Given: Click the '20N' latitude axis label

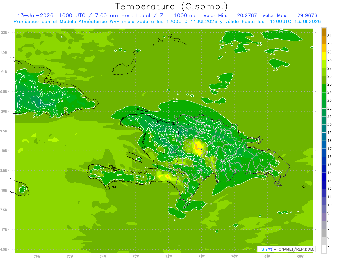Looking at the screenshot, I should point(4,111).
